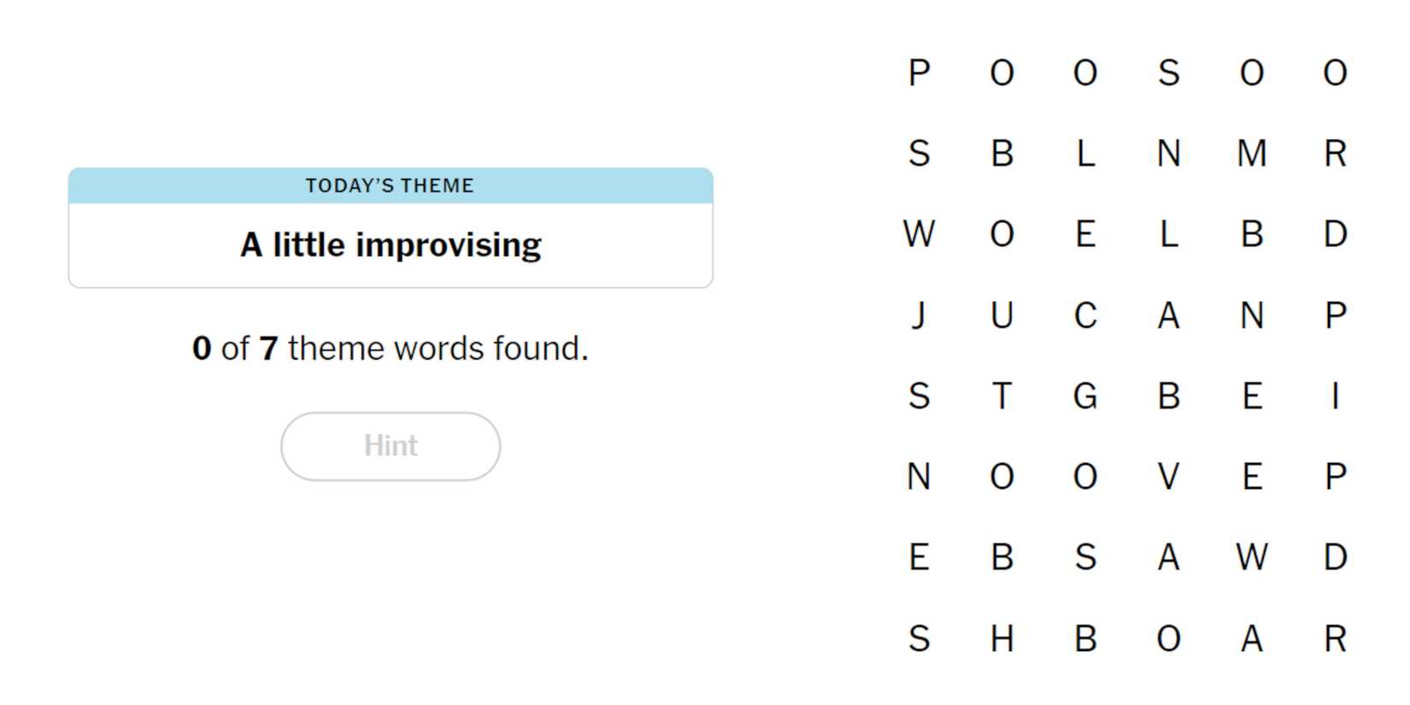1410x705 pixels.
Task: Click the '0 of 7 theme words found' text
Action: coord(391,349)
